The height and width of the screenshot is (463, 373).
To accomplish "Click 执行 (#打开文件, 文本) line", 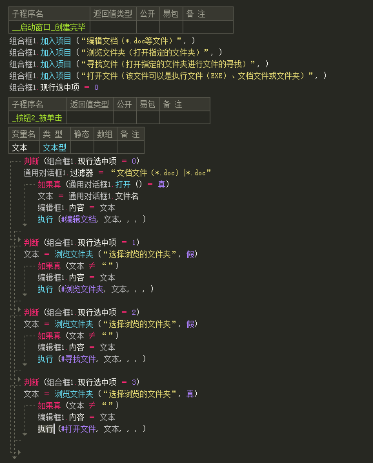I will tap(92, 429).
